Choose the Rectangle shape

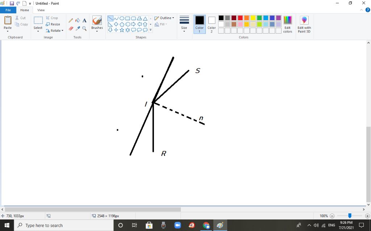(x=128, y=18)
